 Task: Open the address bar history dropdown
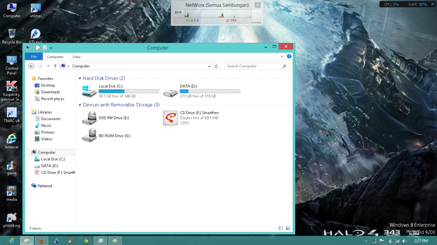[209, 66]
